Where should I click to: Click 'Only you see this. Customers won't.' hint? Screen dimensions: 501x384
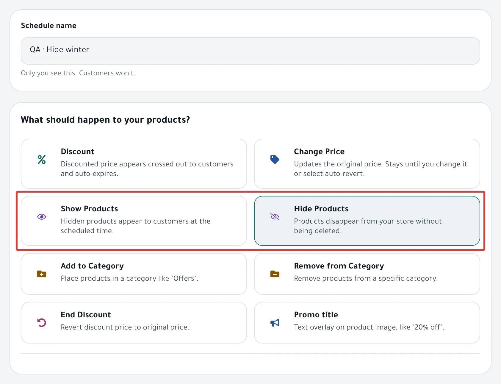point(78,73)
